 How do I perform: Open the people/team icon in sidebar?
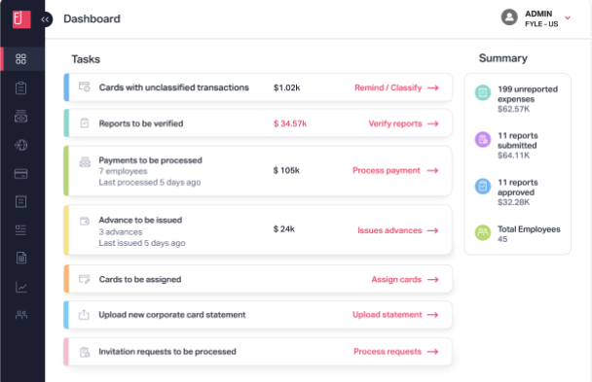point(21,315)
